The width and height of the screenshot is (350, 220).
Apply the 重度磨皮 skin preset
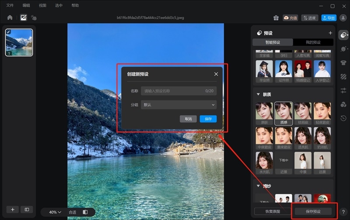click(283, 138)
